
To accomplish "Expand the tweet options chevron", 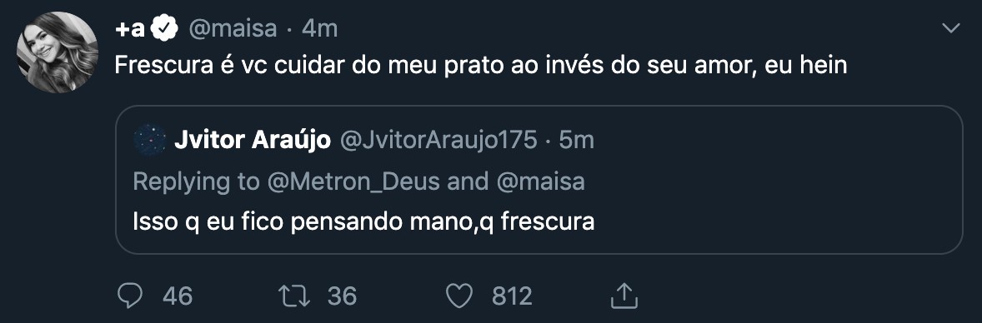I will pyautogui.click(x=950, y=28).
